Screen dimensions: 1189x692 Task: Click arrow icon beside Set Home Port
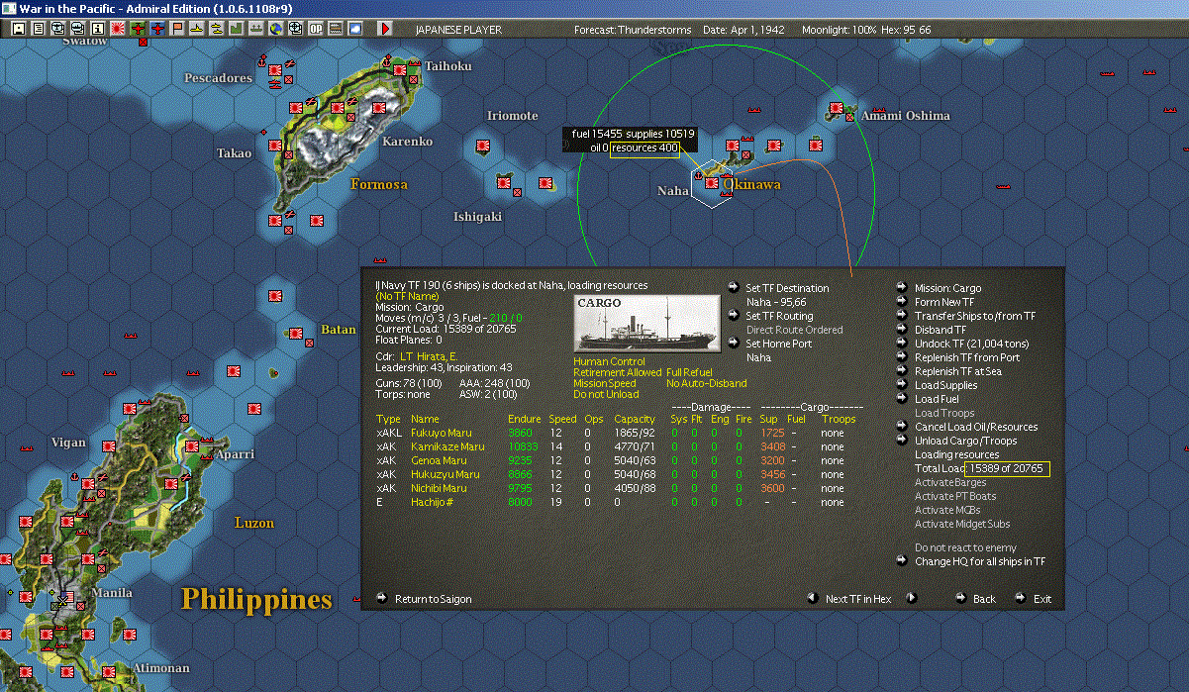tap(733, 343)
